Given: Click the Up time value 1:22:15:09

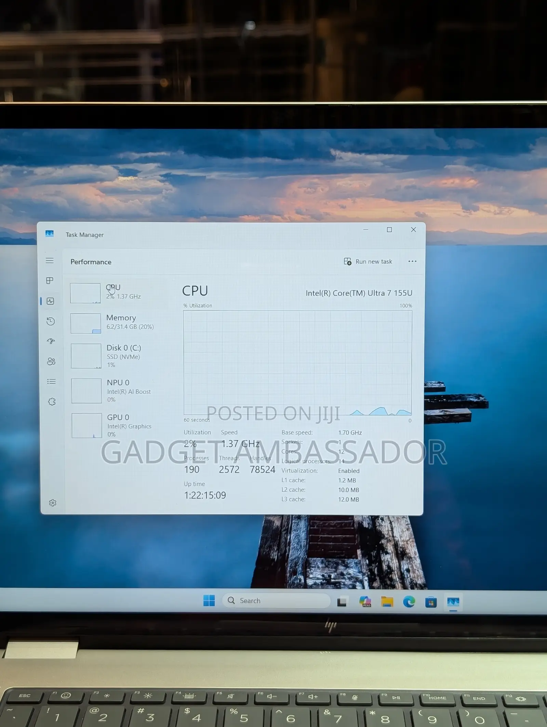Looking at the screenshot, I should point(205,495).
